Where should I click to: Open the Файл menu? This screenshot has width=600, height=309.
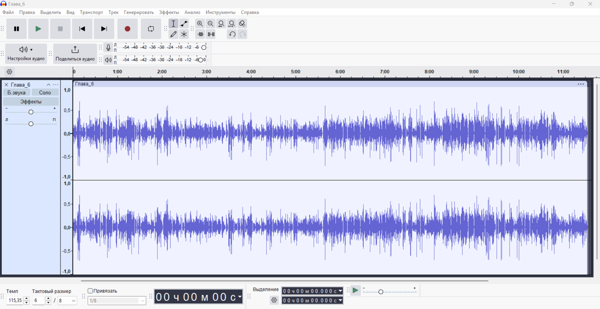click(x=8, y=12)
